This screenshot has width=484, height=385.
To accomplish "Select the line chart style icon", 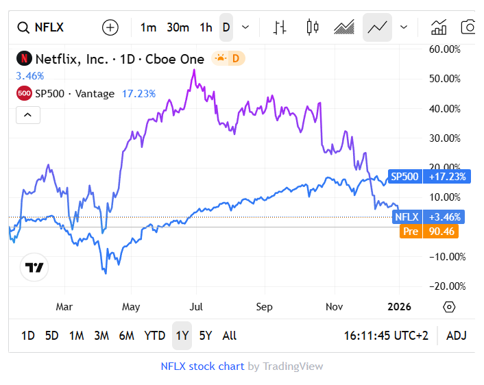I will [377, 27].
